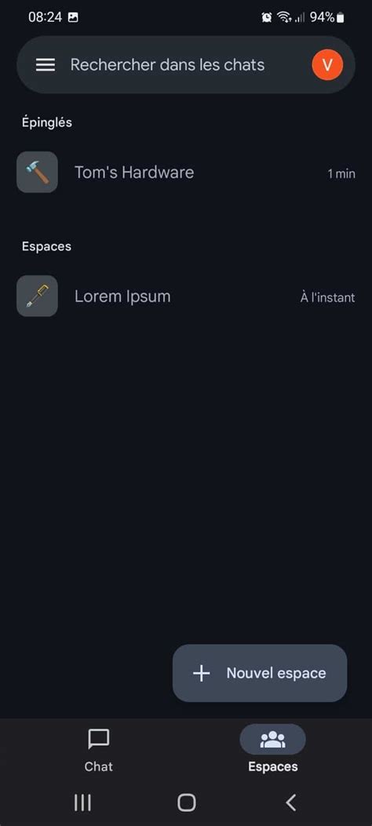Tap the Android back arrow
372x826 pixels.
(x=291, y=802)
